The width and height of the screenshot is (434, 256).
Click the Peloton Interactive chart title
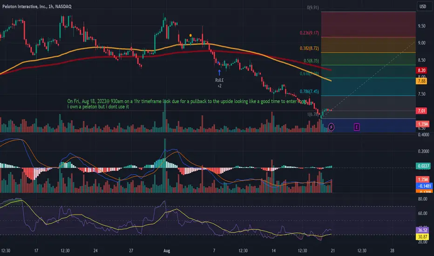[37, 7]
